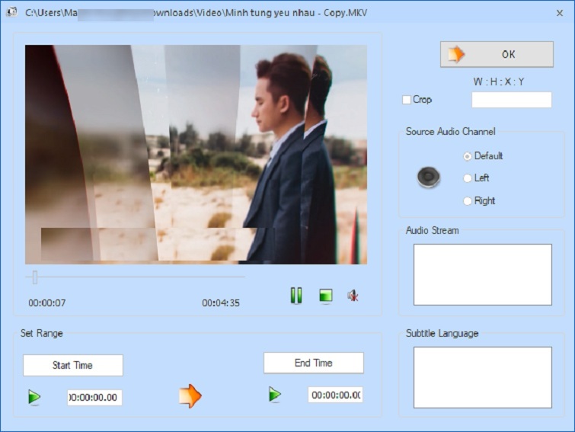575x432 pixels.
Task: Click the video seek slider handle
Action: click(x=34, y=278)
